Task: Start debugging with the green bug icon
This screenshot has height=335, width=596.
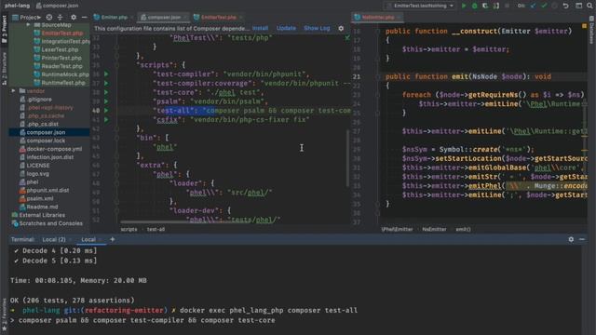Action: (474, 6)
